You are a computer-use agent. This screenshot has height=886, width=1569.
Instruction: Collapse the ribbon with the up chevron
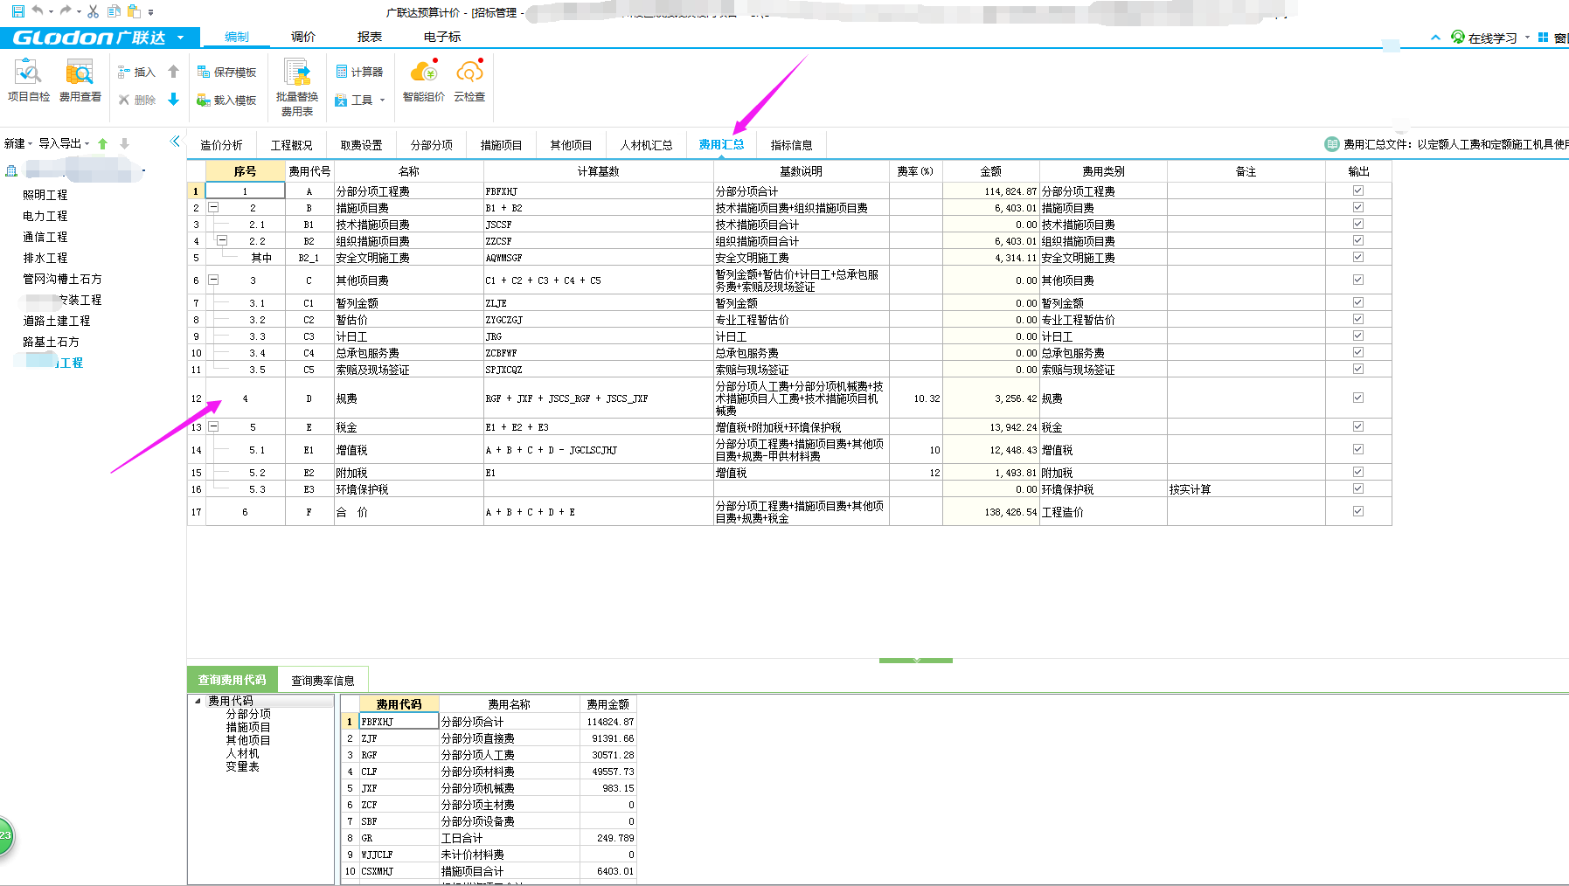[1435, 38]
